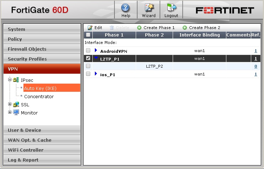Image resolution: width=264 pixels, height=169 pixels.
Task: Click green plus Create Phase 2 icon
Action: coord(185,28)
